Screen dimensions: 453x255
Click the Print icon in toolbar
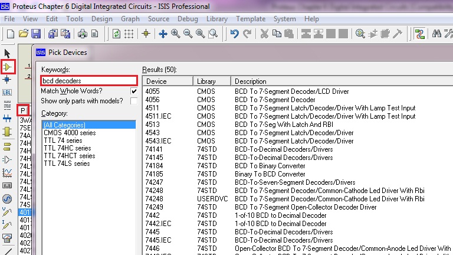coord(83,34)
